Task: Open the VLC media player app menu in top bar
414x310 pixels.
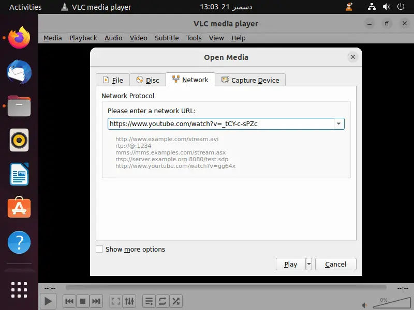Action: (96, 7)
